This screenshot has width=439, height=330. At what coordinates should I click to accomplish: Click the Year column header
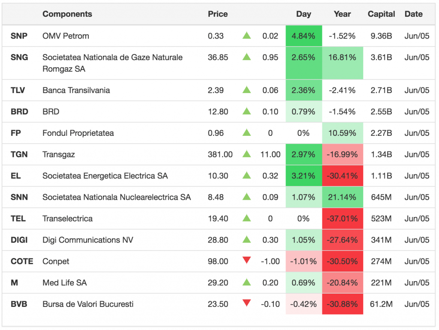342,14
